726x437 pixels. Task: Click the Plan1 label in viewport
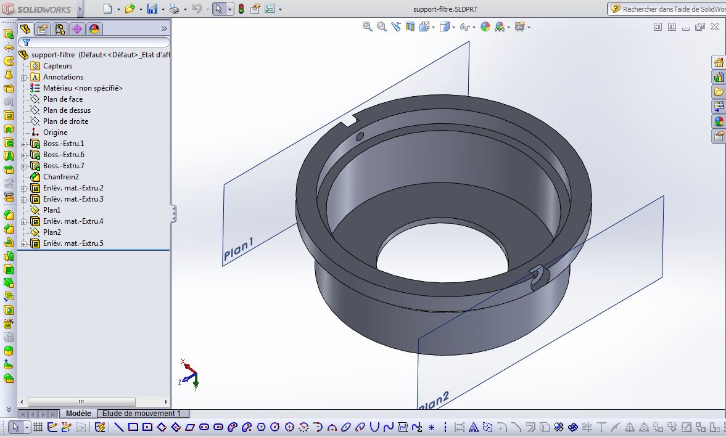[x=239, y=249]
